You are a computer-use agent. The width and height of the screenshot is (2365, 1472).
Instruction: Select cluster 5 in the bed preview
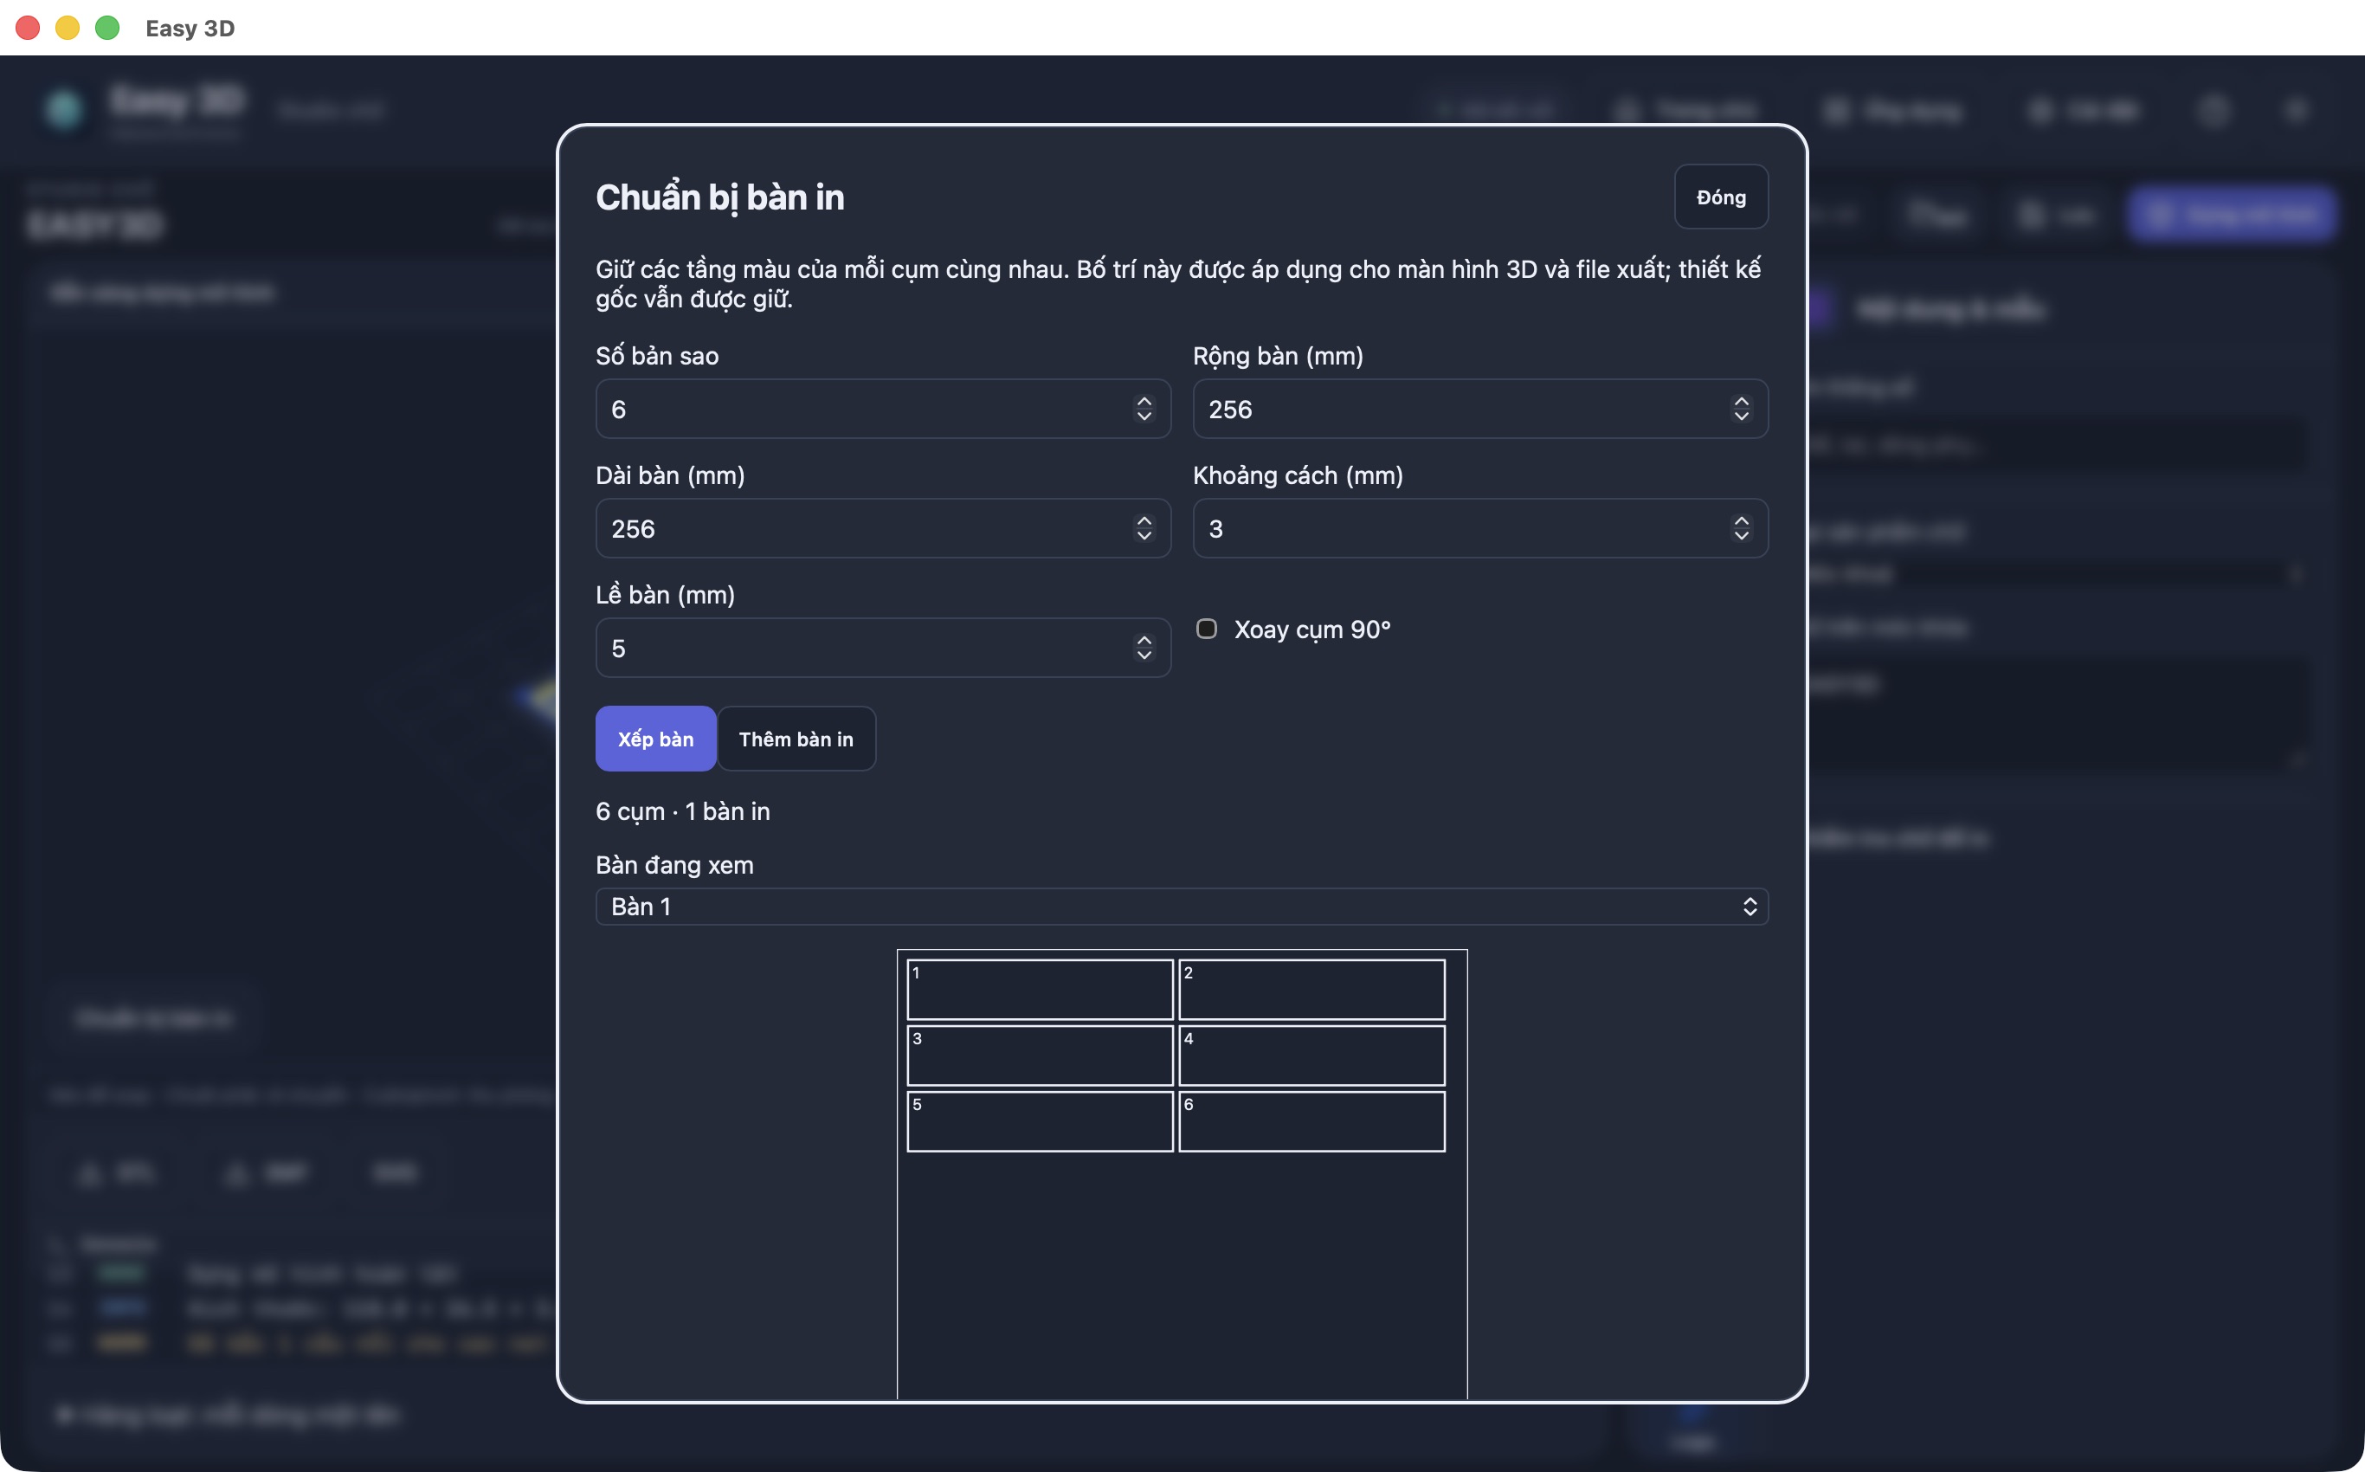click(1040, 1121)
